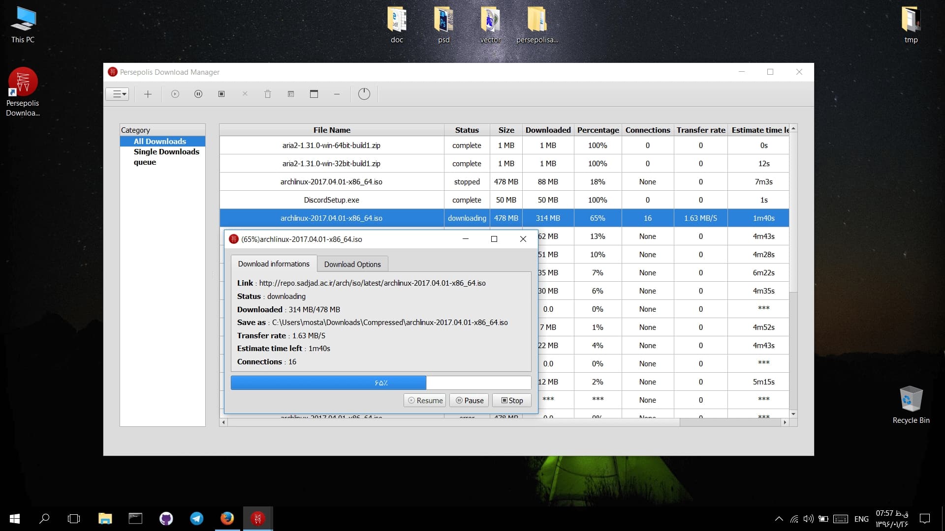Switch to Download Options tab
This screenshot has height=531, width=945.
(x=352, y=264)
